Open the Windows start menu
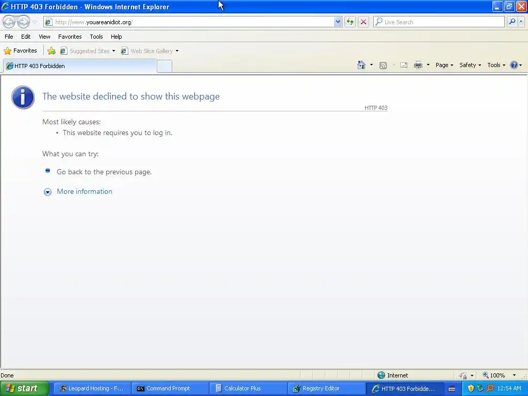 coord(24,388)
